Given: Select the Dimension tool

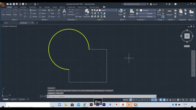Looking at the screenshot, I should click(x=71, y=12).
